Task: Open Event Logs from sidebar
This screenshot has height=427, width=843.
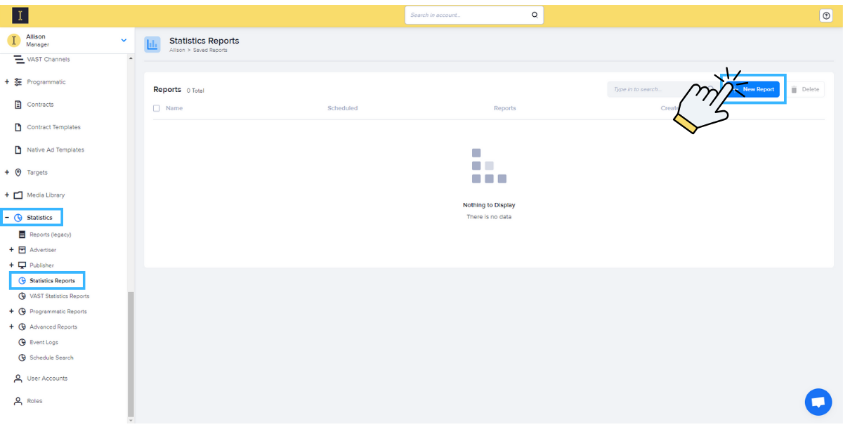Action: tap(44, 343)
